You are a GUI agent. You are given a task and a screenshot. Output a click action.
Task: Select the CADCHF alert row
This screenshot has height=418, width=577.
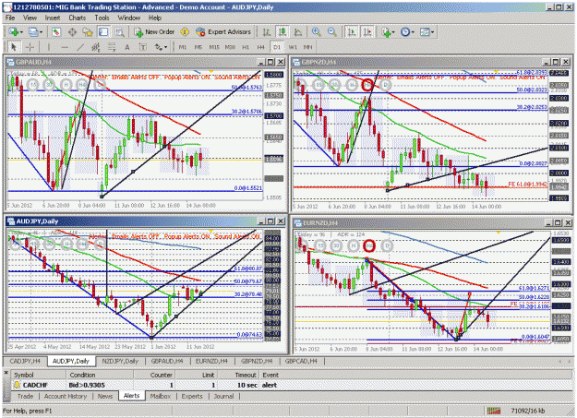pos(291,385)
